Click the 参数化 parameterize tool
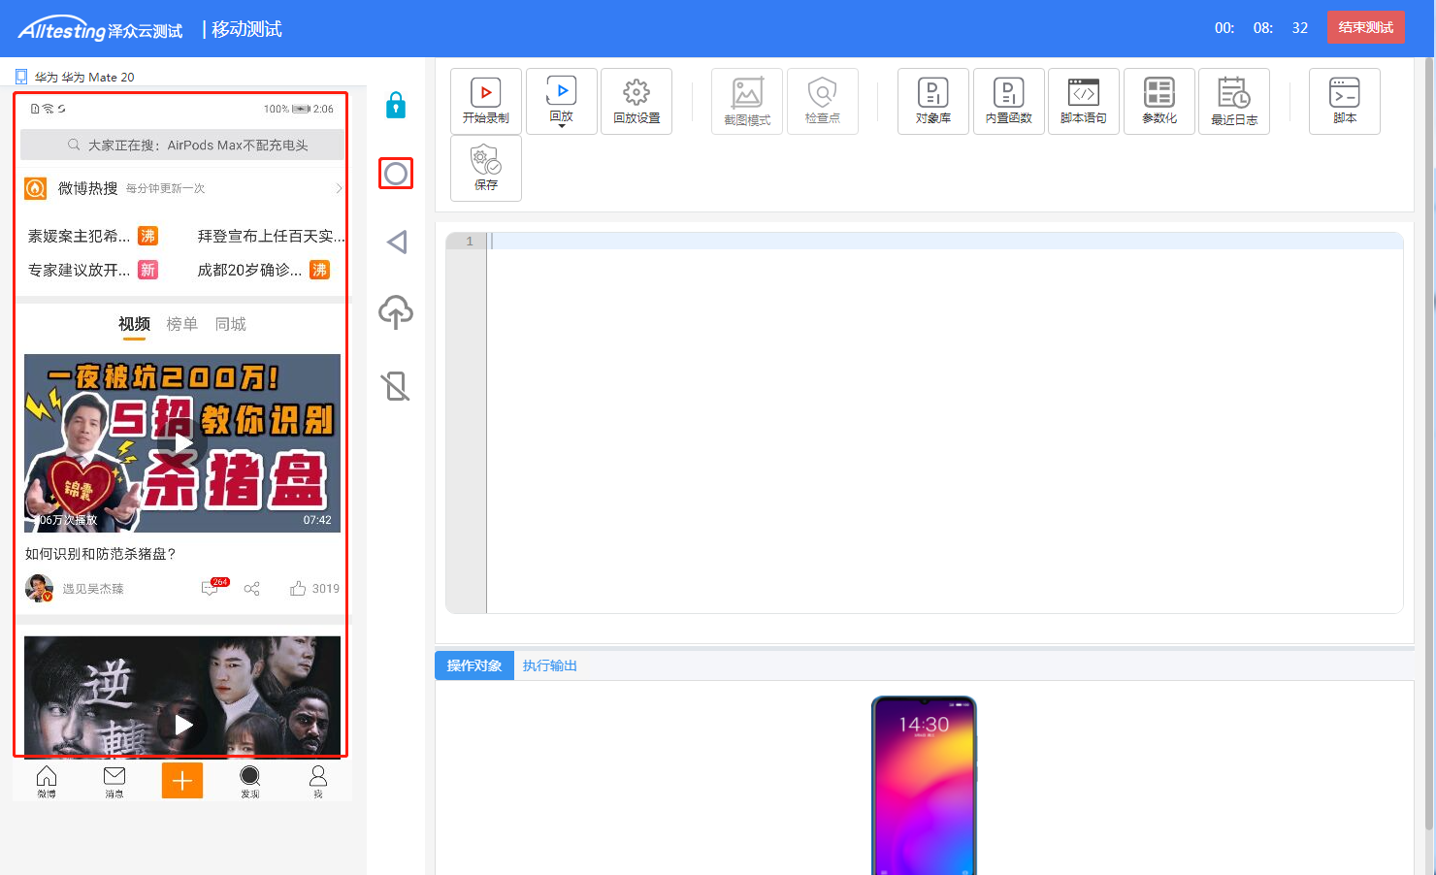 [1159, 101]
